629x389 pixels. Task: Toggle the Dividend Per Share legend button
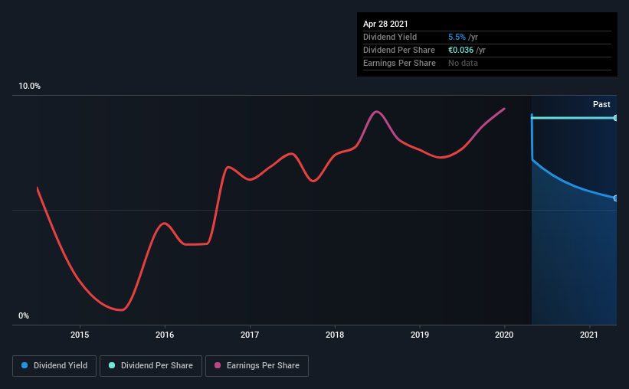point(150,366)
